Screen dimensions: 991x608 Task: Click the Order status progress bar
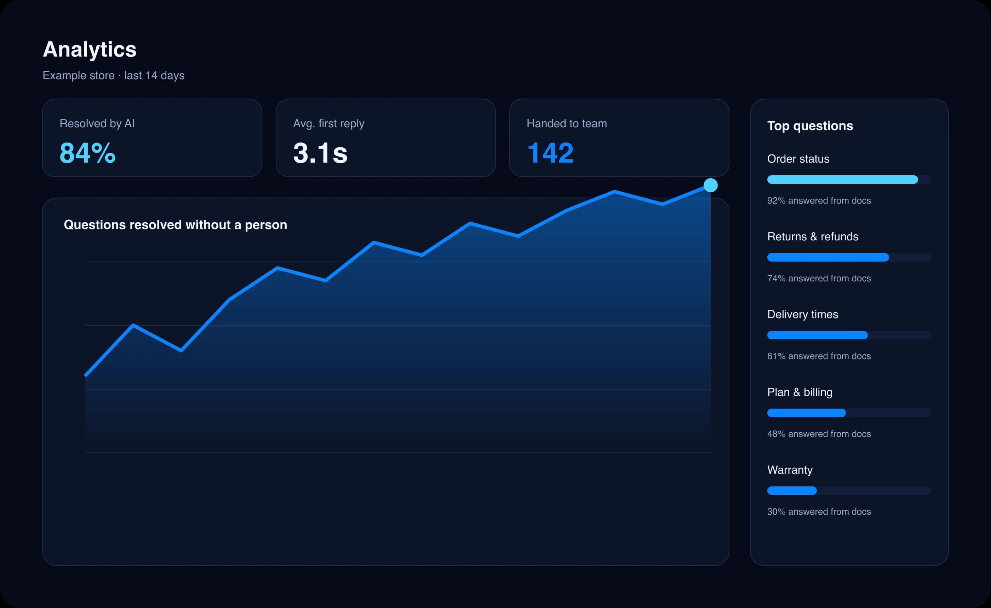(x=849, y=180)
